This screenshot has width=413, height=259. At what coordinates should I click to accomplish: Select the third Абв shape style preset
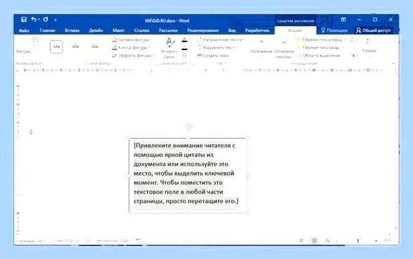tap(95, 47)
